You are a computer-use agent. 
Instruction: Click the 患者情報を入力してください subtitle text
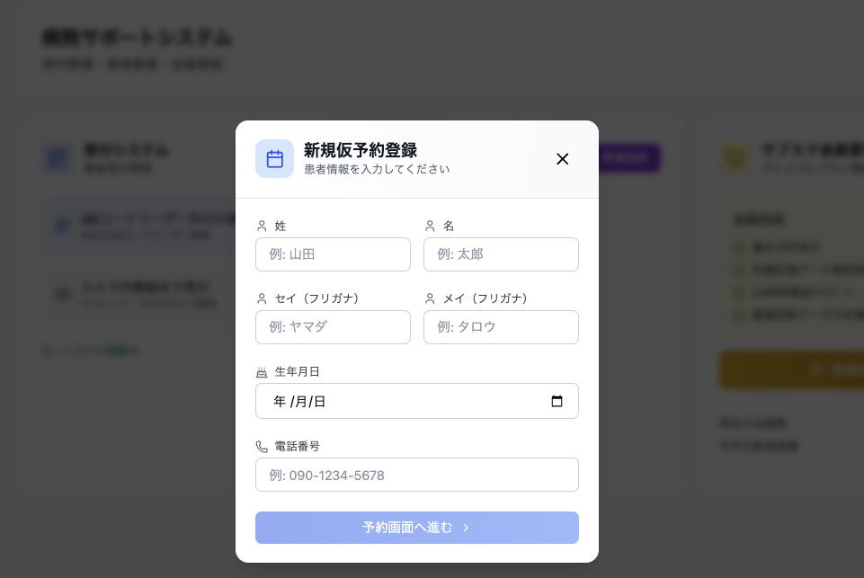click(377, 169)
